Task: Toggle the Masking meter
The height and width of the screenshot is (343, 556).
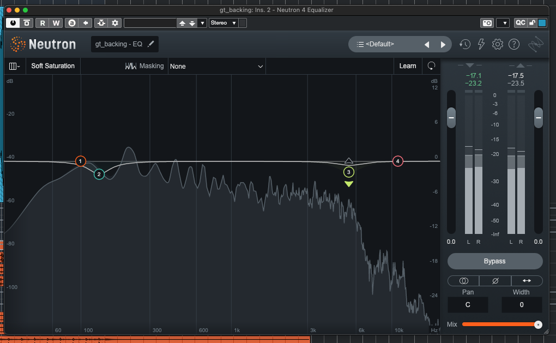Action: coord(144,66)
